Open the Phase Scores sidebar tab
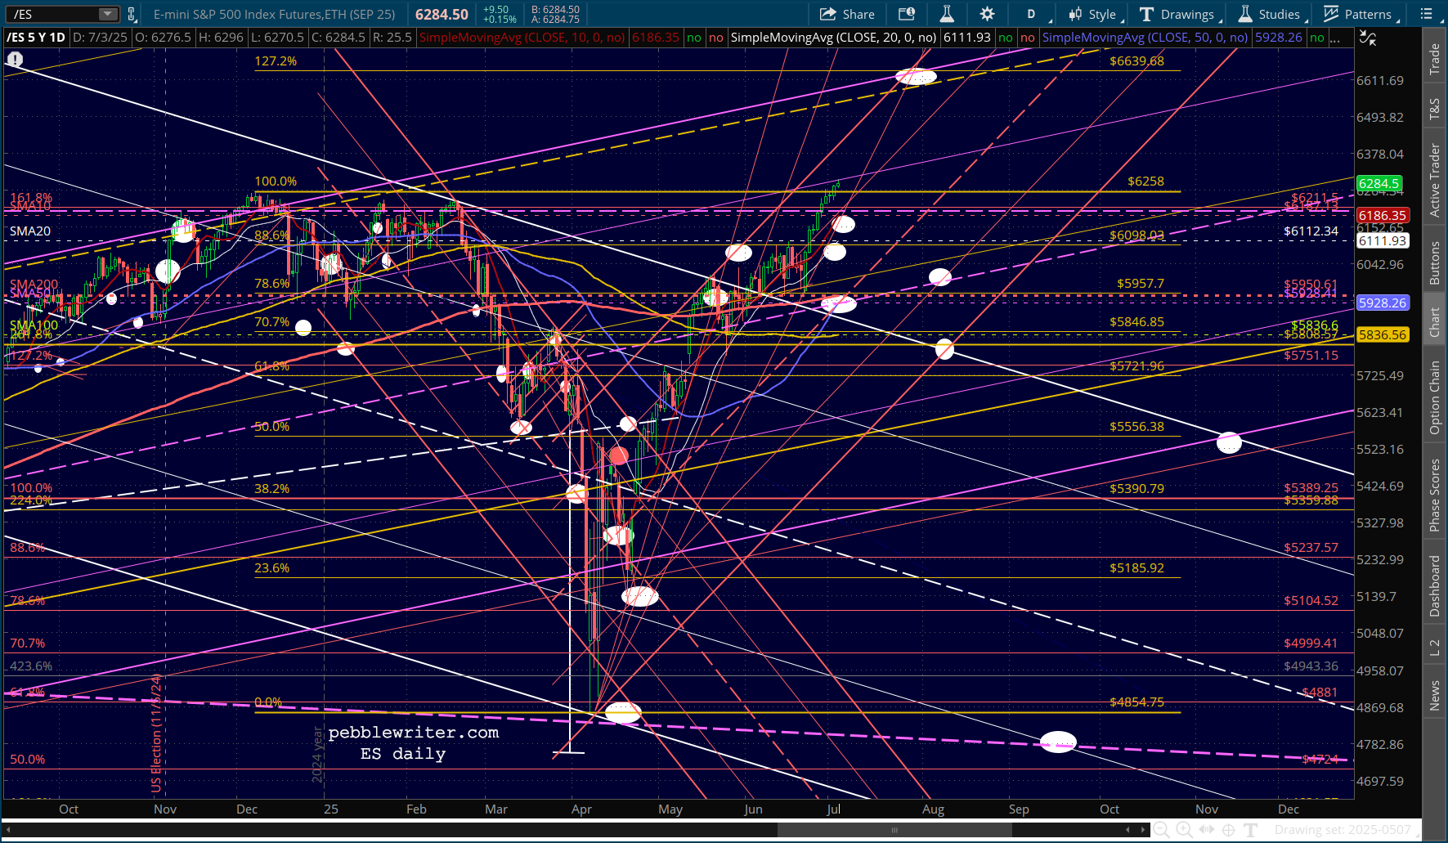The height and width of the screenshot is (843, 1448). click(x=1434, y=495)
